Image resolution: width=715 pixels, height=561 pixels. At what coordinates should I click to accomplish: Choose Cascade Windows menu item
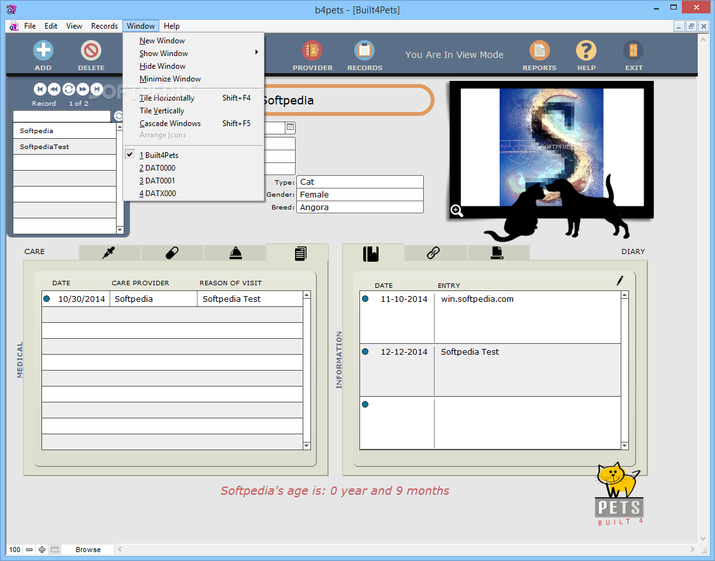click(193, 124)
